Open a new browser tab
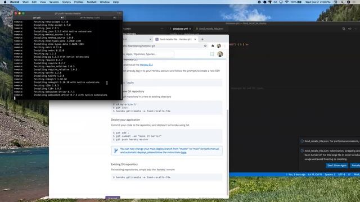This screenshot has height=202, width=360. coord(202,39)
